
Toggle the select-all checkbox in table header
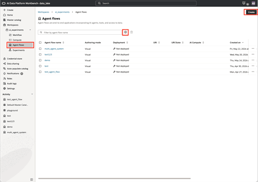pyautogui.click(x=40, y=43)
